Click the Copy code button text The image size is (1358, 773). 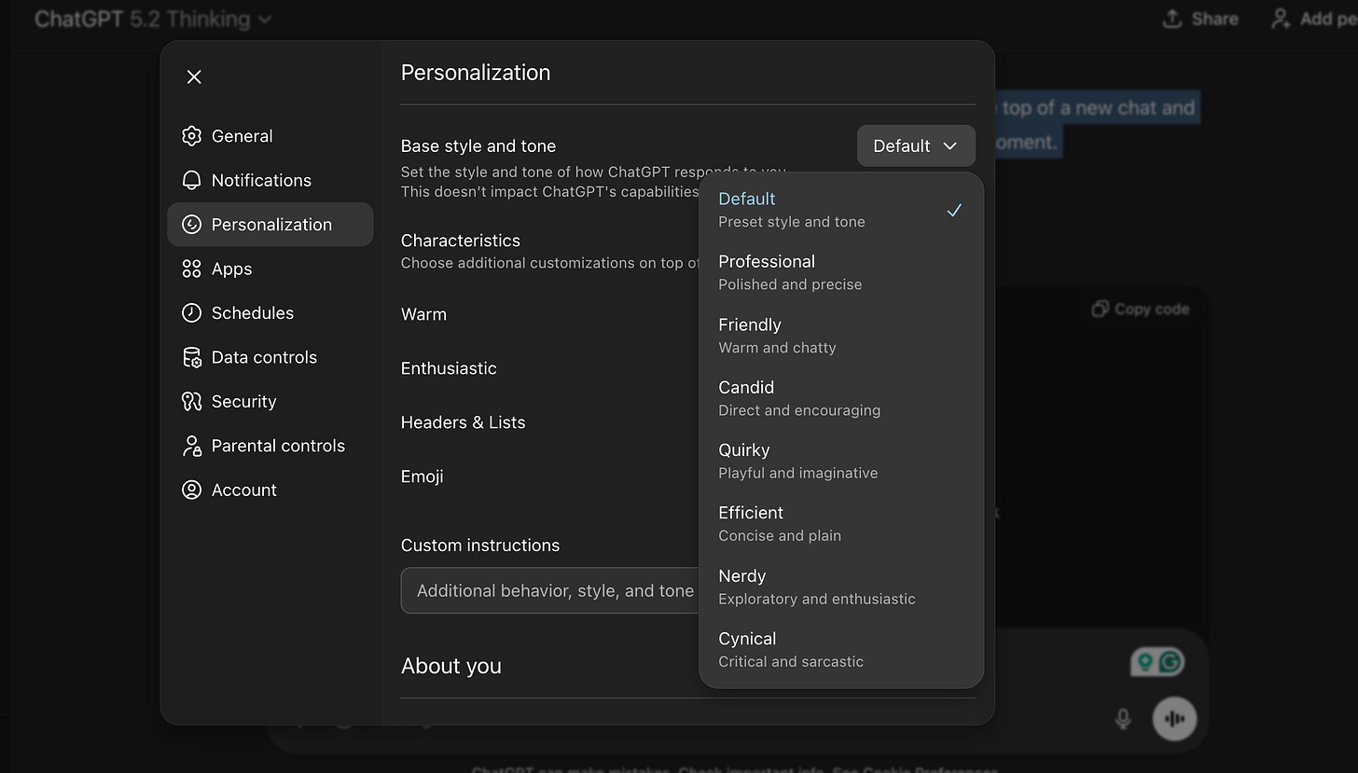[1152, 309]
